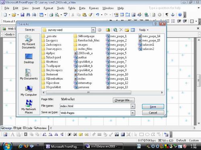This screenshot has width=201, height=150.
Task: Click the Insert Picture toolbar icon
Action: 133,15
